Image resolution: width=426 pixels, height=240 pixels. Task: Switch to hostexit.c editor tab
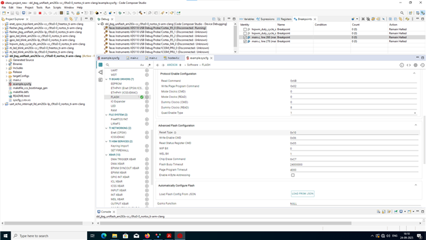[172, 58]
